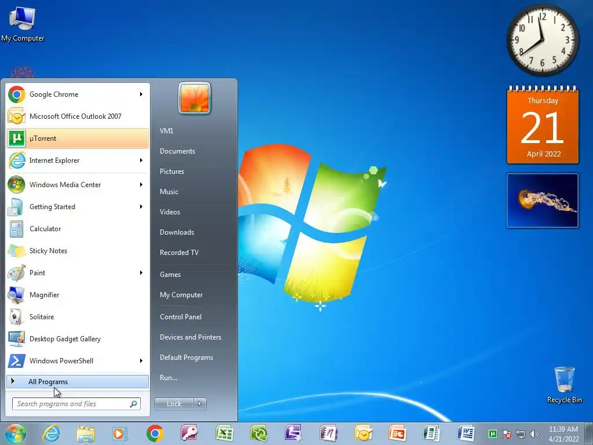The width and height of the screenshot is (593, 445).
Task: Launch Paint from the Start menu
Action: point(78,272)
